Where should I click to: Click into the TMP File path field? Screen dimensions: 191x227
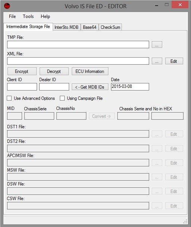tap(78, 45)
